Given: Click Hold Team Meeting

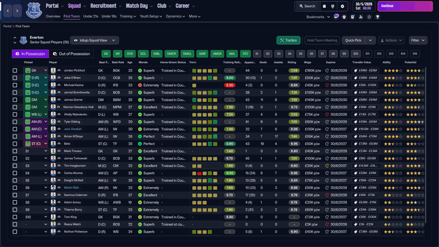Looking at the screenshot, I should [322, 40].
